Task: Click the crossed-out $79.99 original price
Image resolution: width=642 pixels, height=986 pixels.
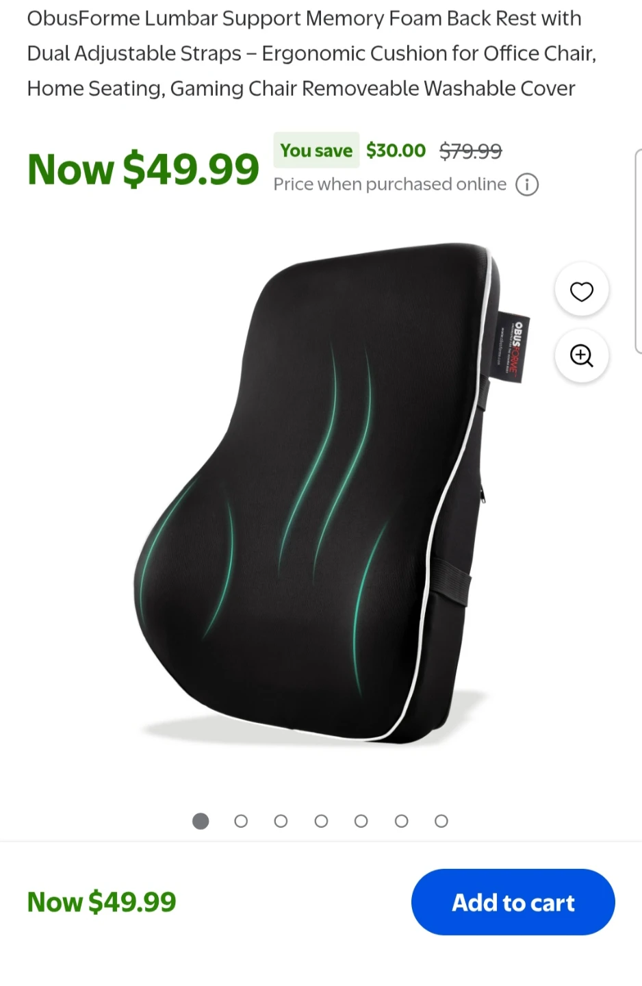Action: [471, 151]
